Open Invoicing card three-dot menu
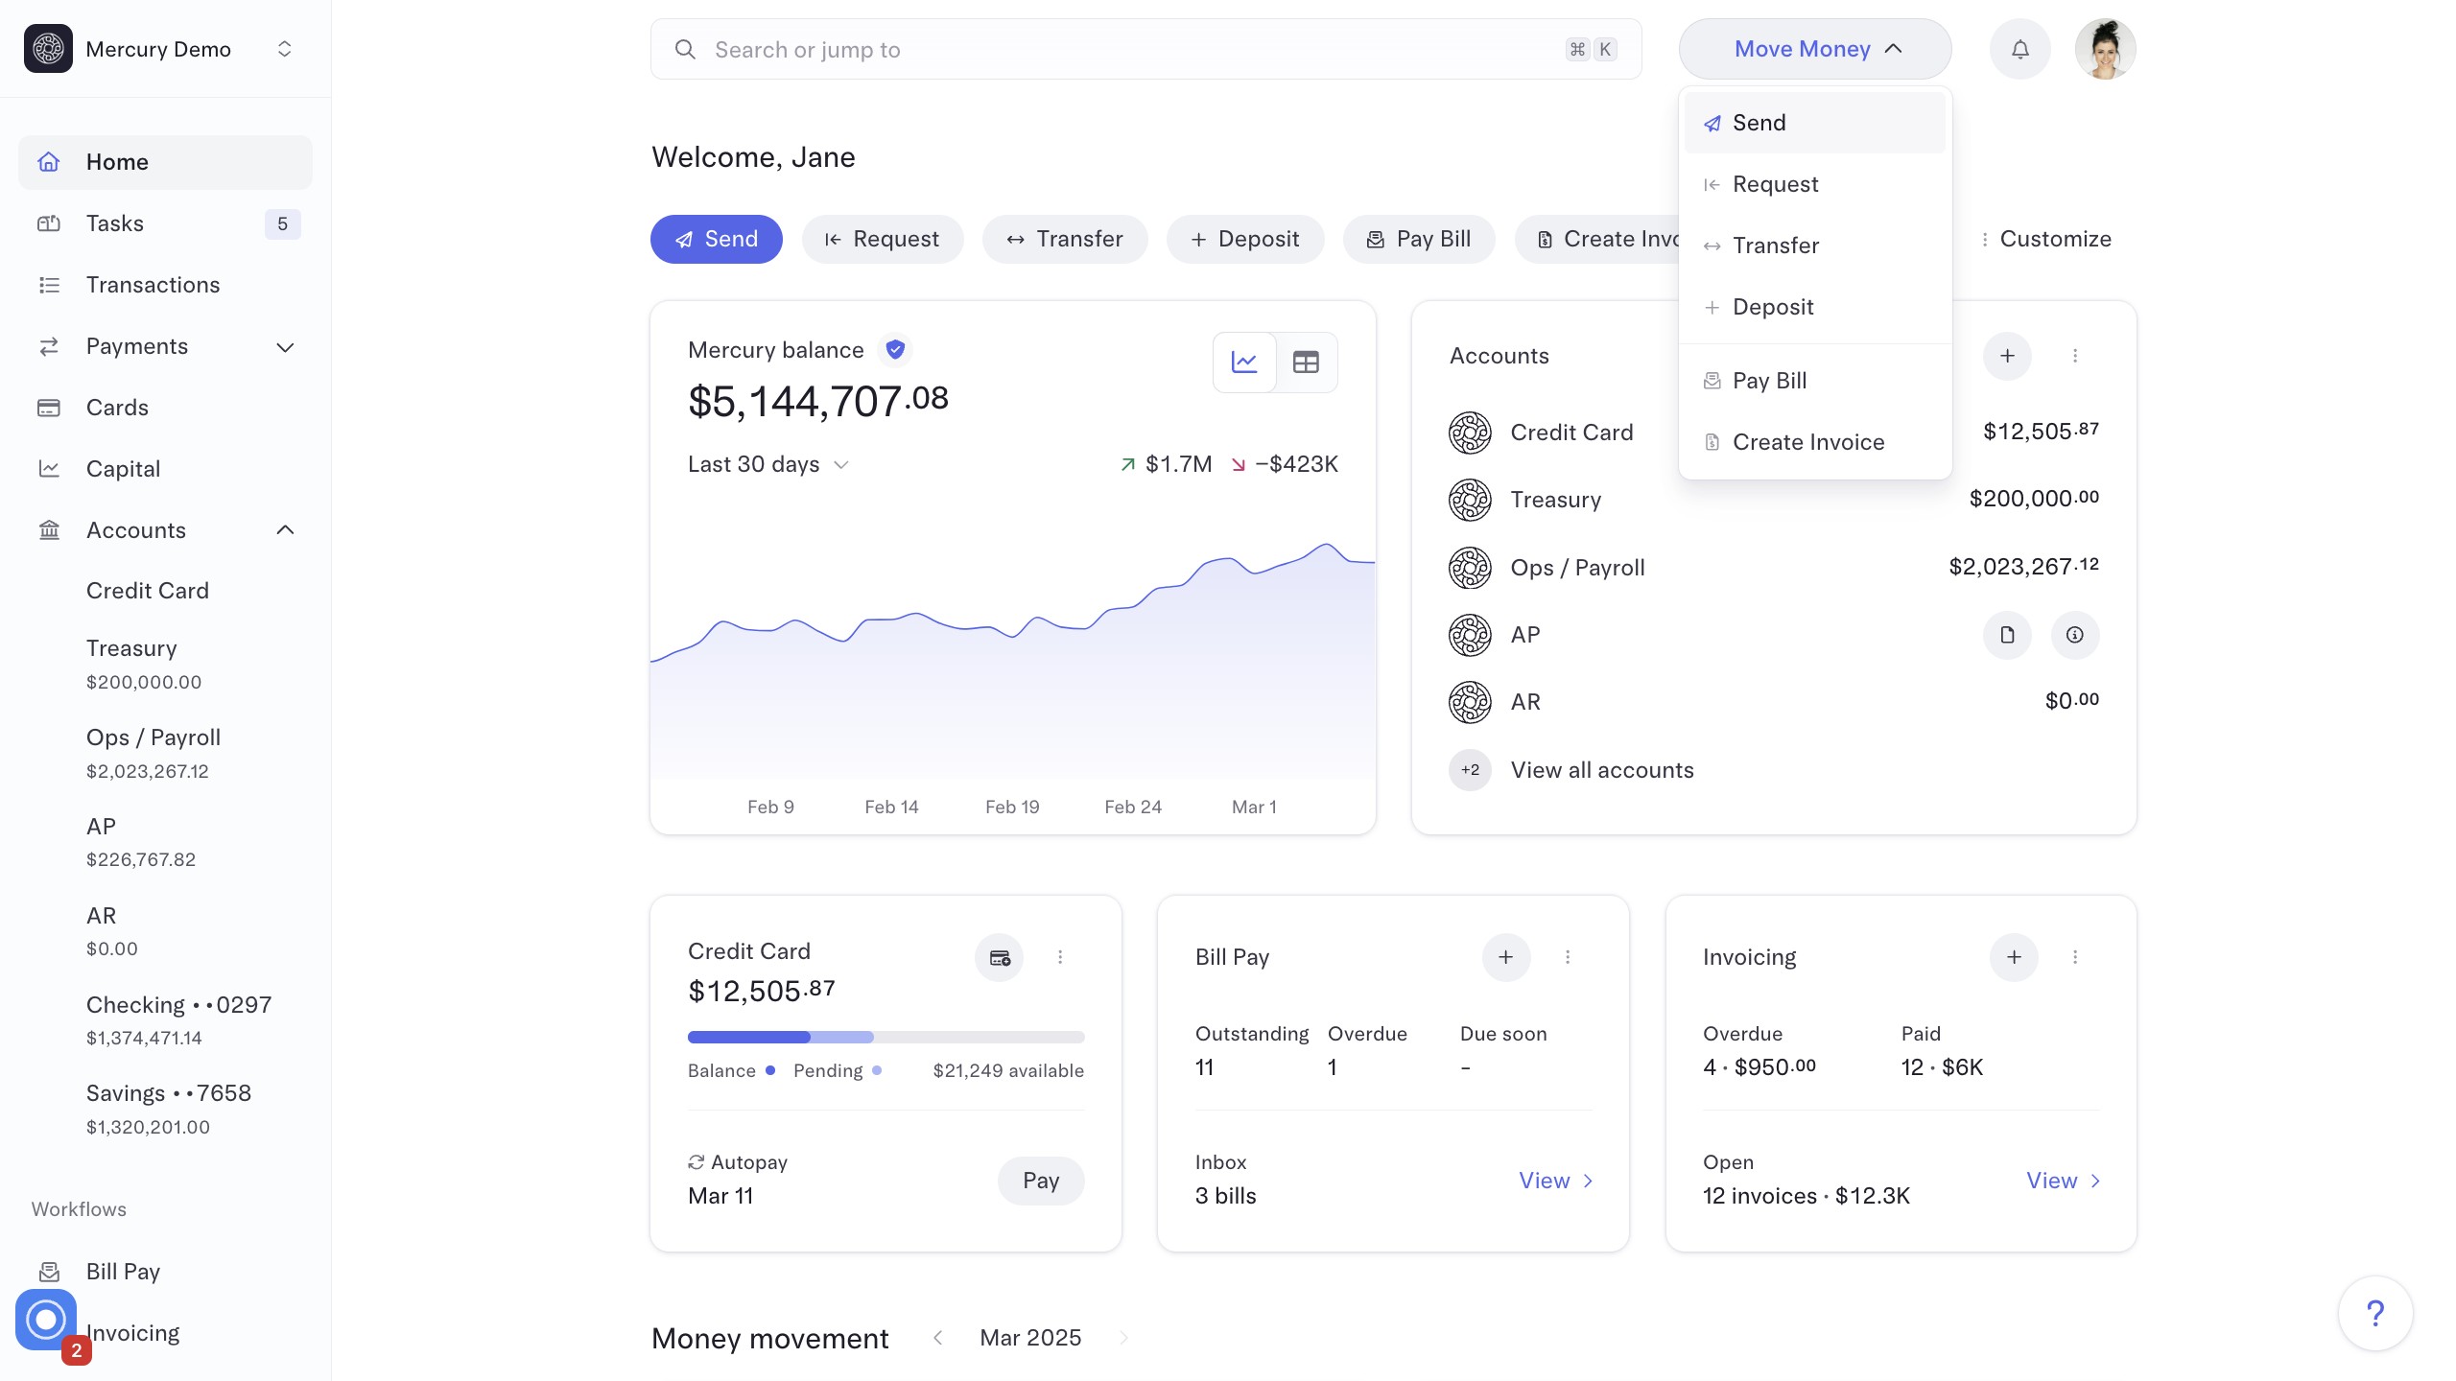Viewport: 2456px width, 1381px height. click(2075, 957)
